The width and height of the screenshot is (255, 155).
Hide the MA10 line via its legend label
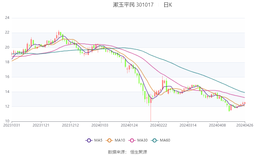[120, 140]
